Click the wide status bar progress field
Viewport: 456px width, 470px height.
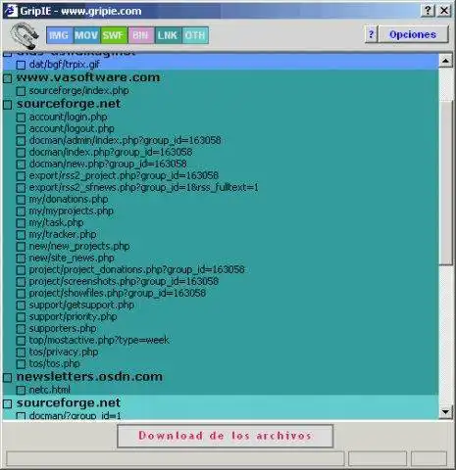point(175,458)
